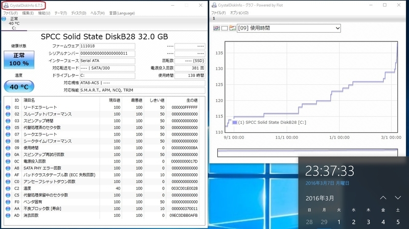This screenshot has height=229, width=409.
Task: Click the 項目名 column header
Action: 29,100
